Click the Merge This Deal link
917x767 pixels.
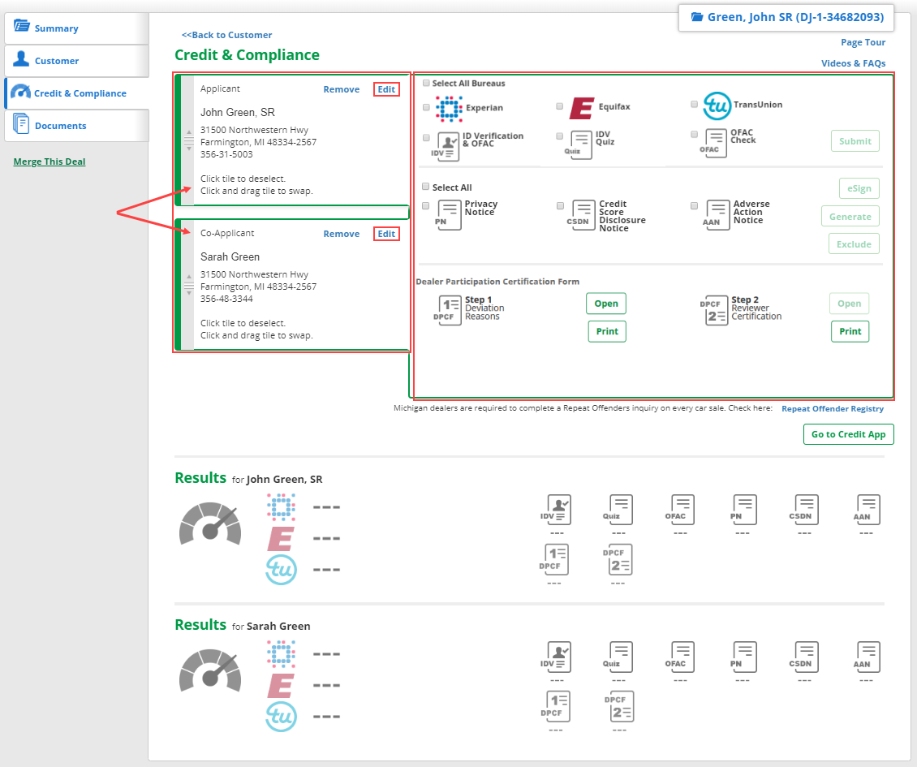click(x=50, y=162)
